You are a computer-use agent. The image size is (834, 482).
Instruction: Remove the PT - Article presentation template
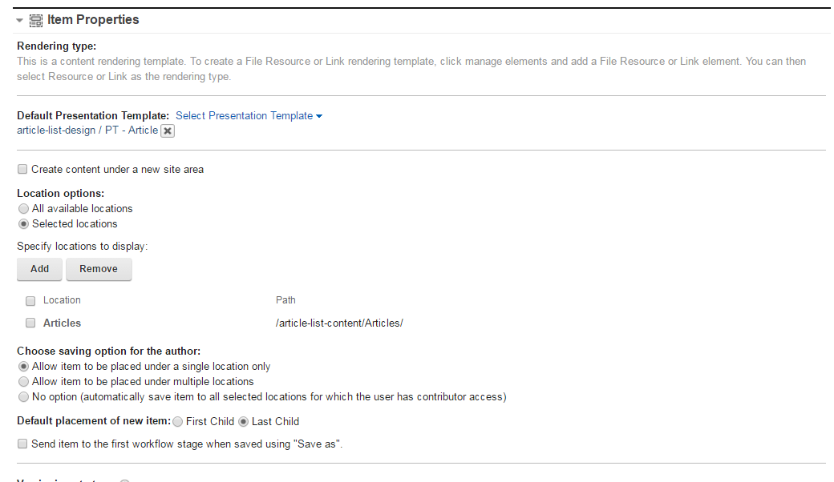168,131
